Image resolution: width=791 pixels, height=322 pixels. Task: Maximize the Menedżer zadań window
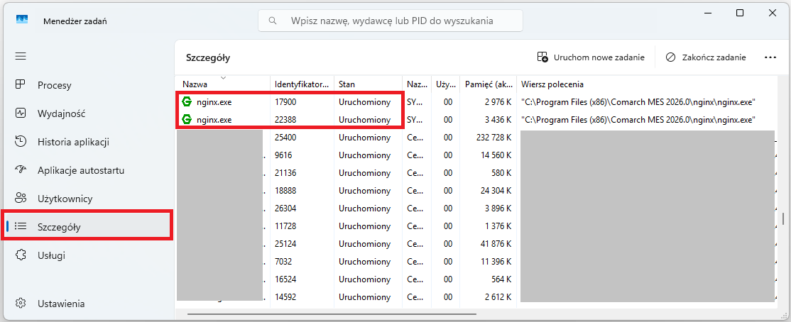[740, 13]
